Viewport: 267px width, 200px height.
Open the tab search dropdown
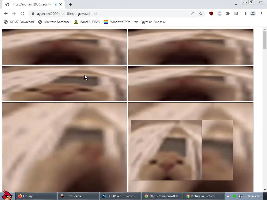(x=236, y=4)
